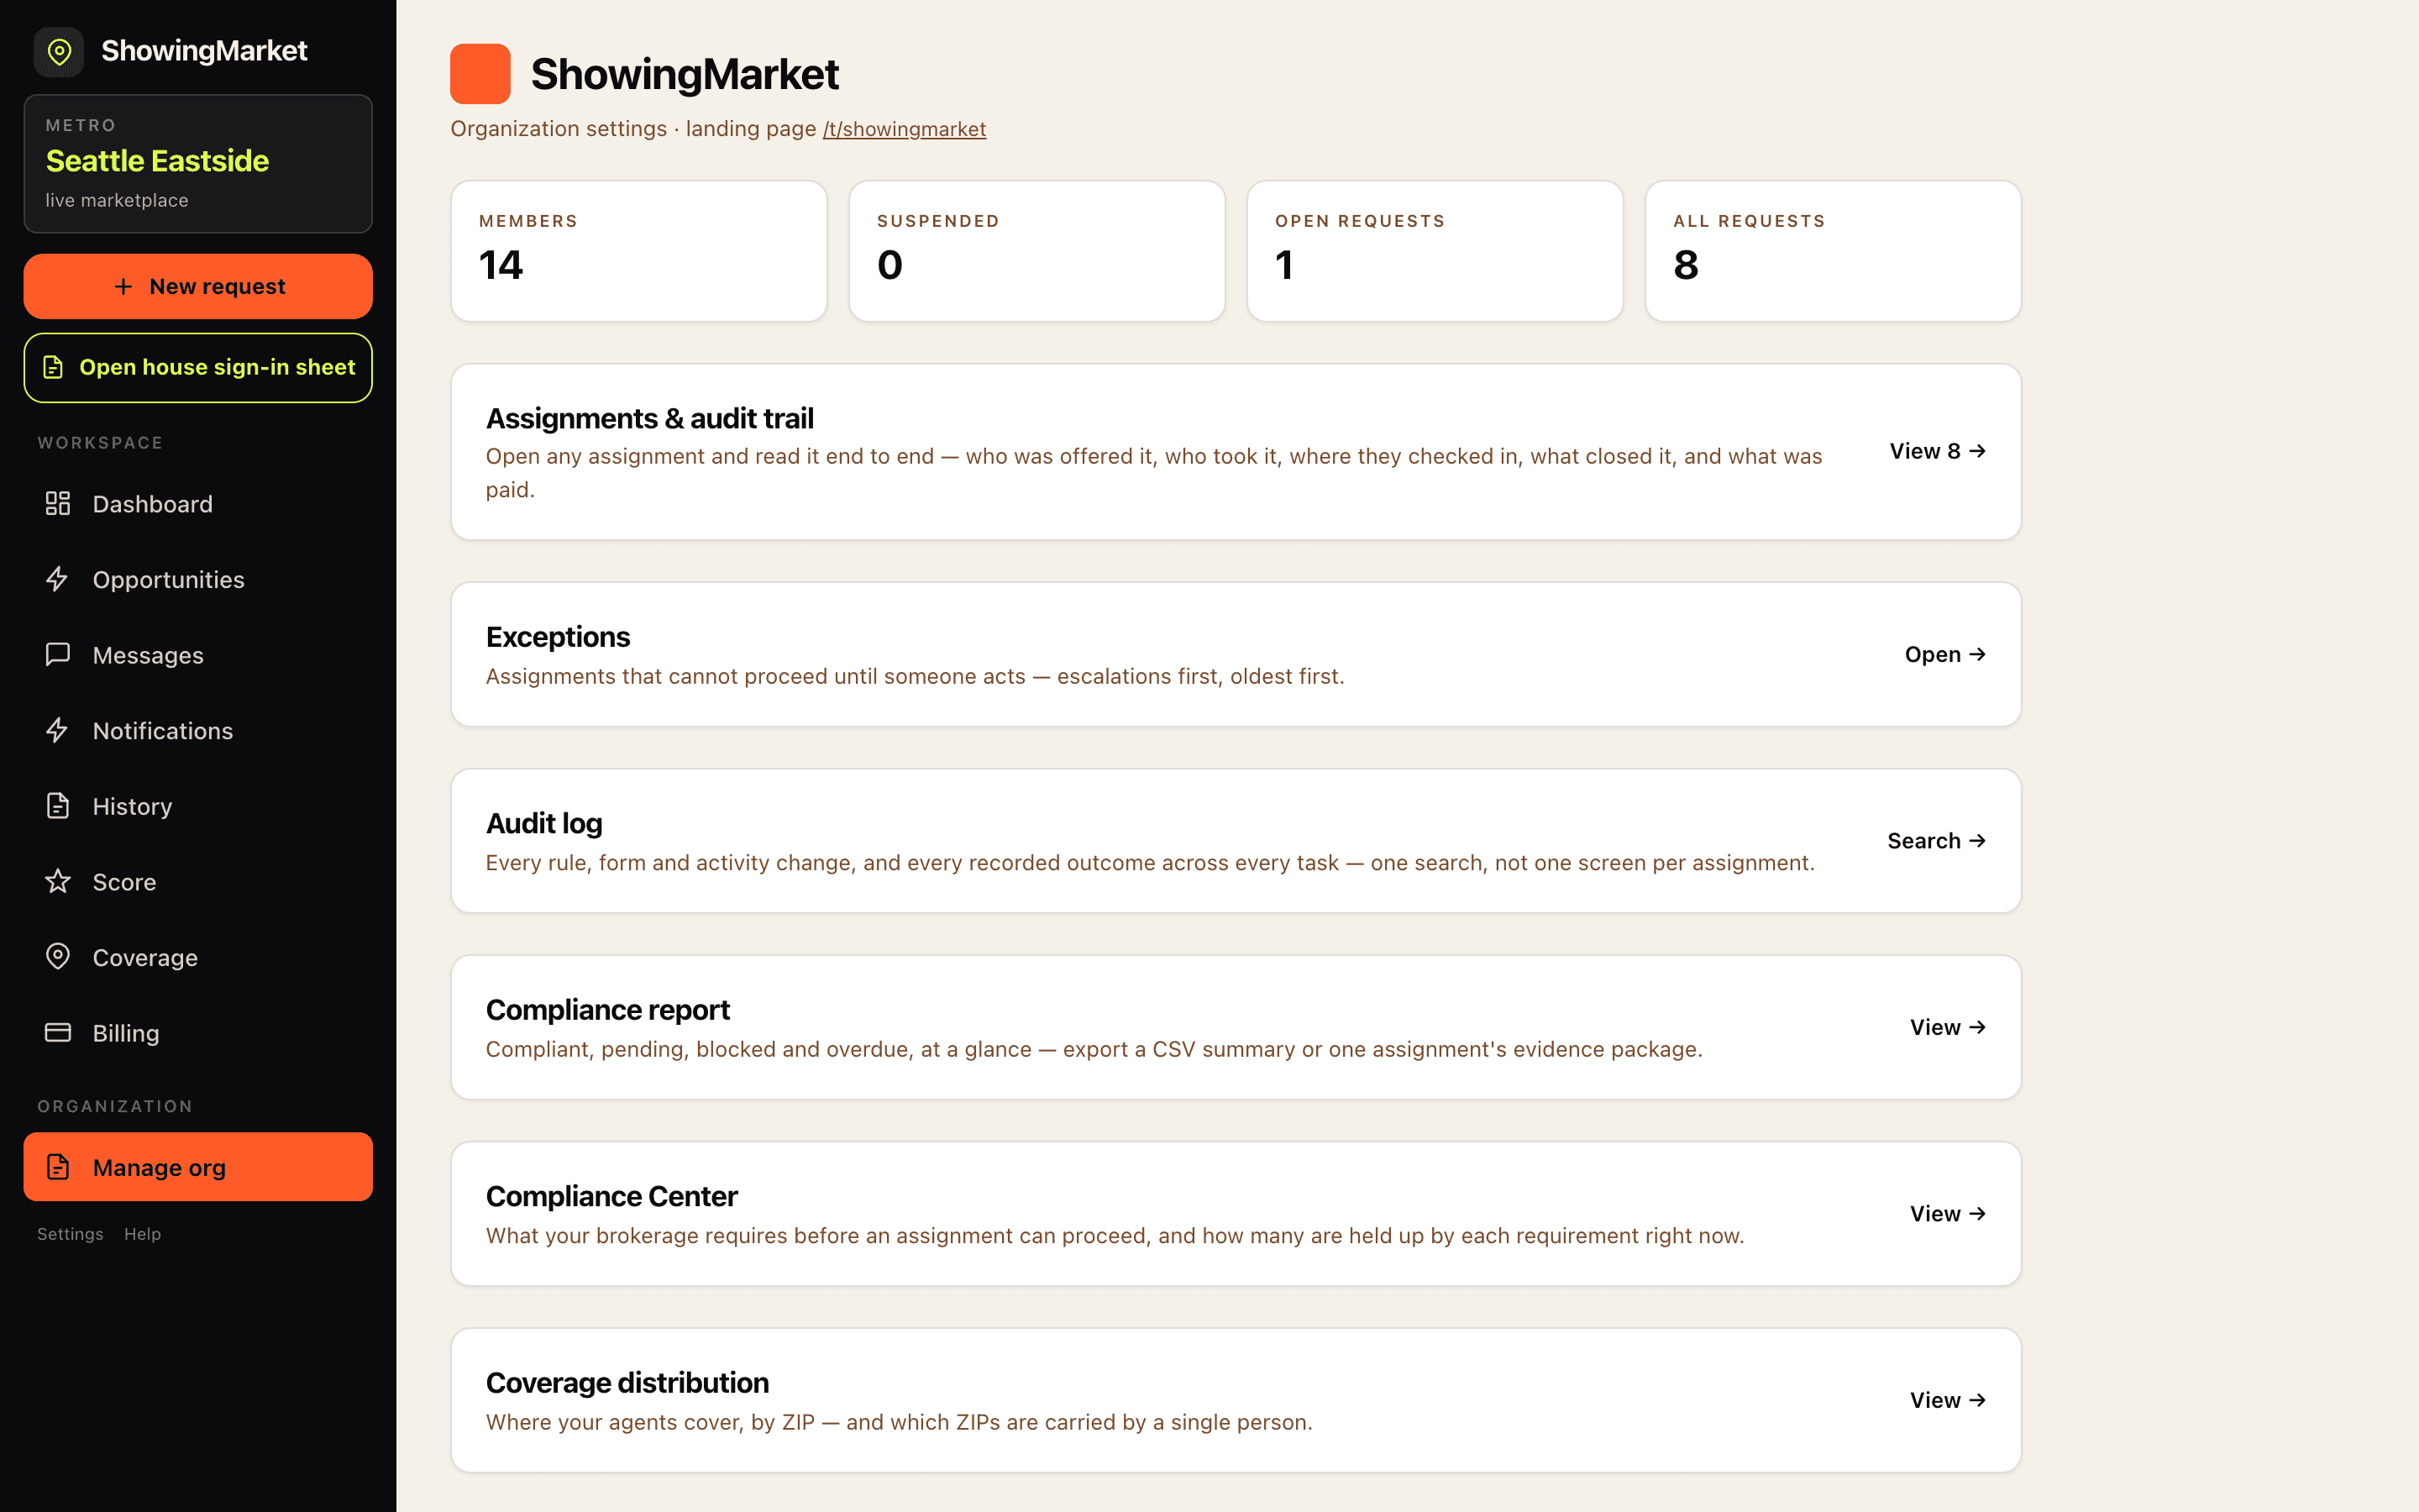Image resolution: width=2419 pixels, height=1512 pixels.
Task: Click the Manage org document icon
Action: [x=58, y=1167]
